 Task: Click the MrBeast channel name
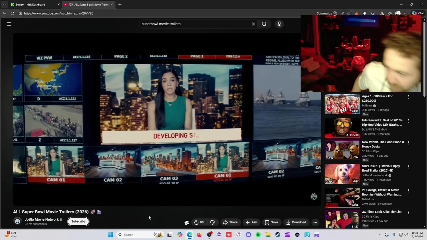[x=367, y=105]
